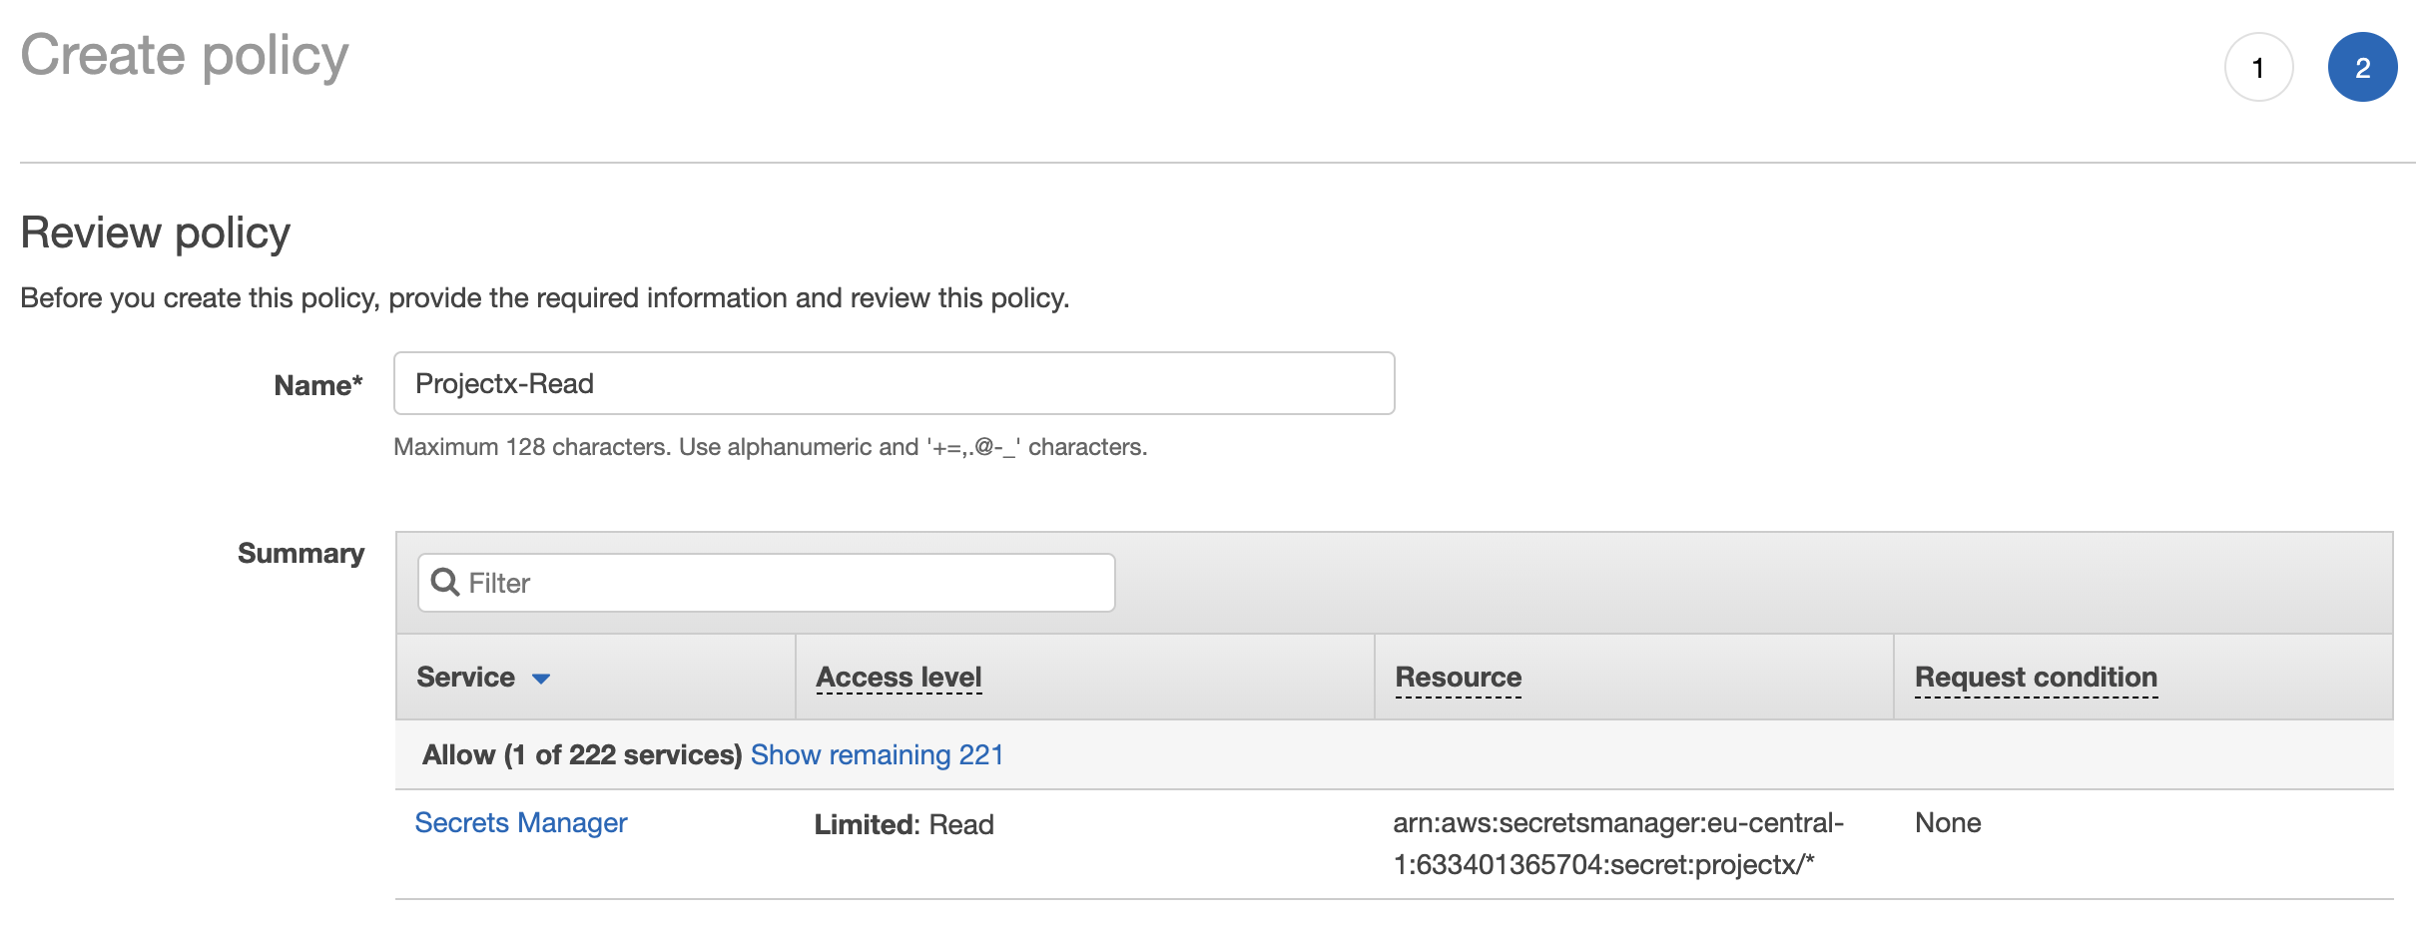
Task: Show remaining 221 services
Action: pos(877,754)
